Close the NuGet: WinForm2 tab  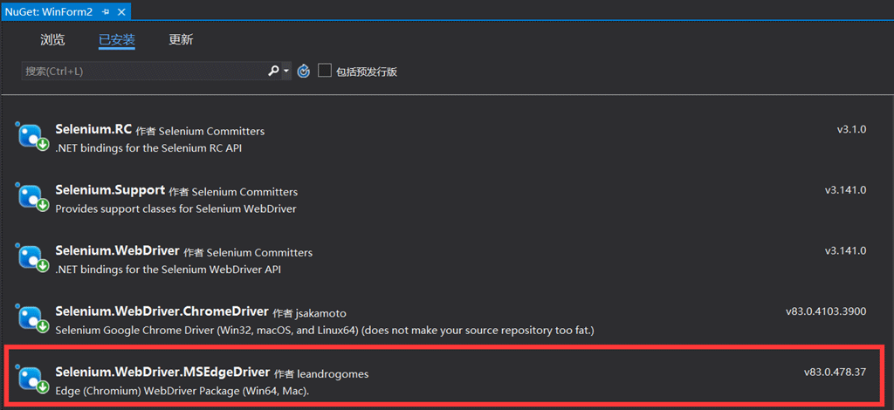tap(121, 12)
